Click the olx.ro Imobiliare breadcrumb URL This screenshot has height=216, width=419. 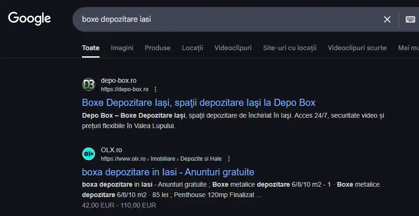tap(161, 159)
